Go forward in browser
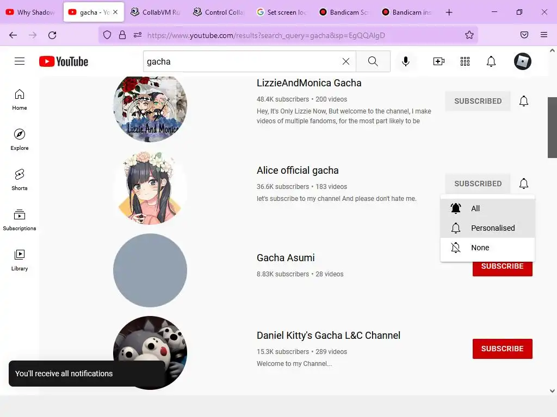The height and width of the screenshot is (417, 557). 33,35
